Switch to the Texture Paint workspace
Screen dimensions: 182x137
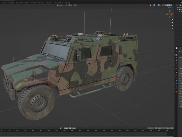point(19,3)
